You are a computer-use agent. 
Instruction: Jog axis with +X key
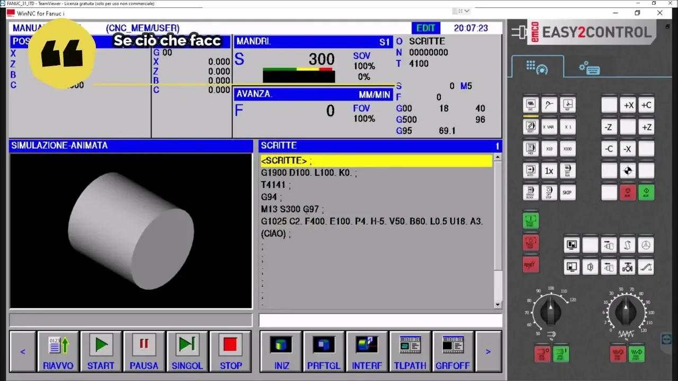click(628, 105)
